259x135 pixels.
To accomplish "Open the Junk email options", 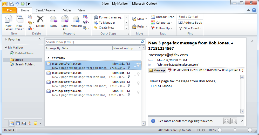I will 31,28.
